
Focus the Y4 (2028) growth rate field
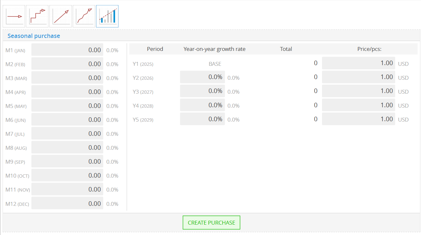(x=202, y=105)
